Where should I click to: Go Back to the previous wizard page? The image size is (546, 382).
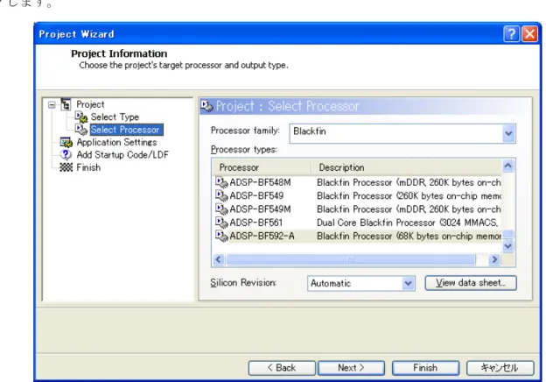coord(282,368)
